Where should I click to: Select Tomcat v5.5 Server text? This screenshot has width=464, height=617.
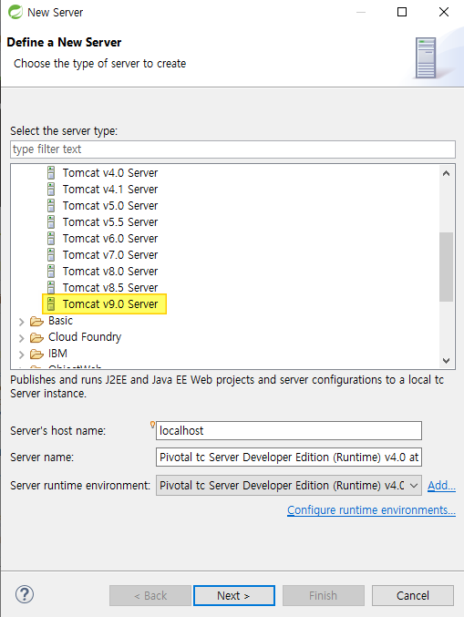click(110, 222)
